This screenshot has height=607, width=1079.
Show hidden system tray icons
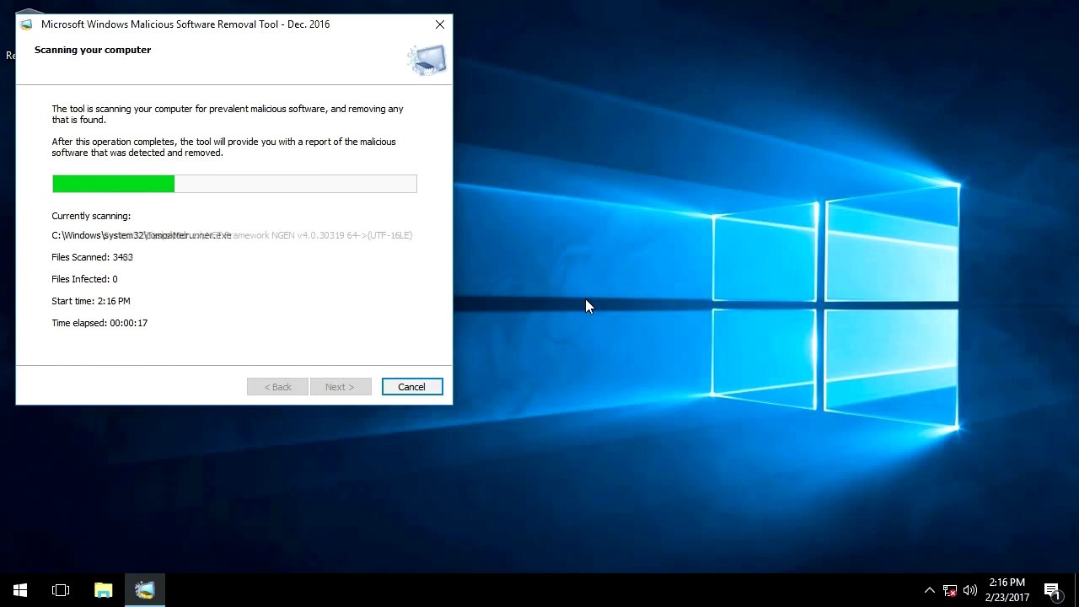coord(929,590)
